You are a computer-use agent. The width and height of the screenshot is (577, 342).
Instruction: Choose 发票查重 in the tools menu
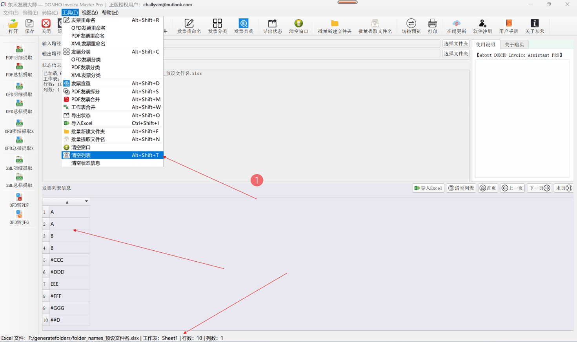[113, 83]
